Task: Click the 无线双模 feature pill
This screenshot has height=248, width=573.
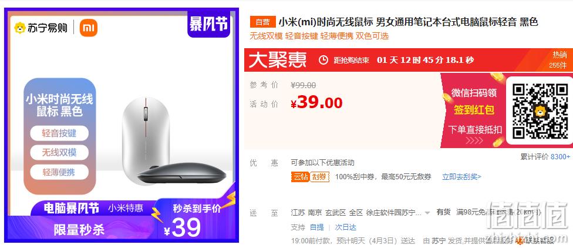Action: (x=59, y=153)
